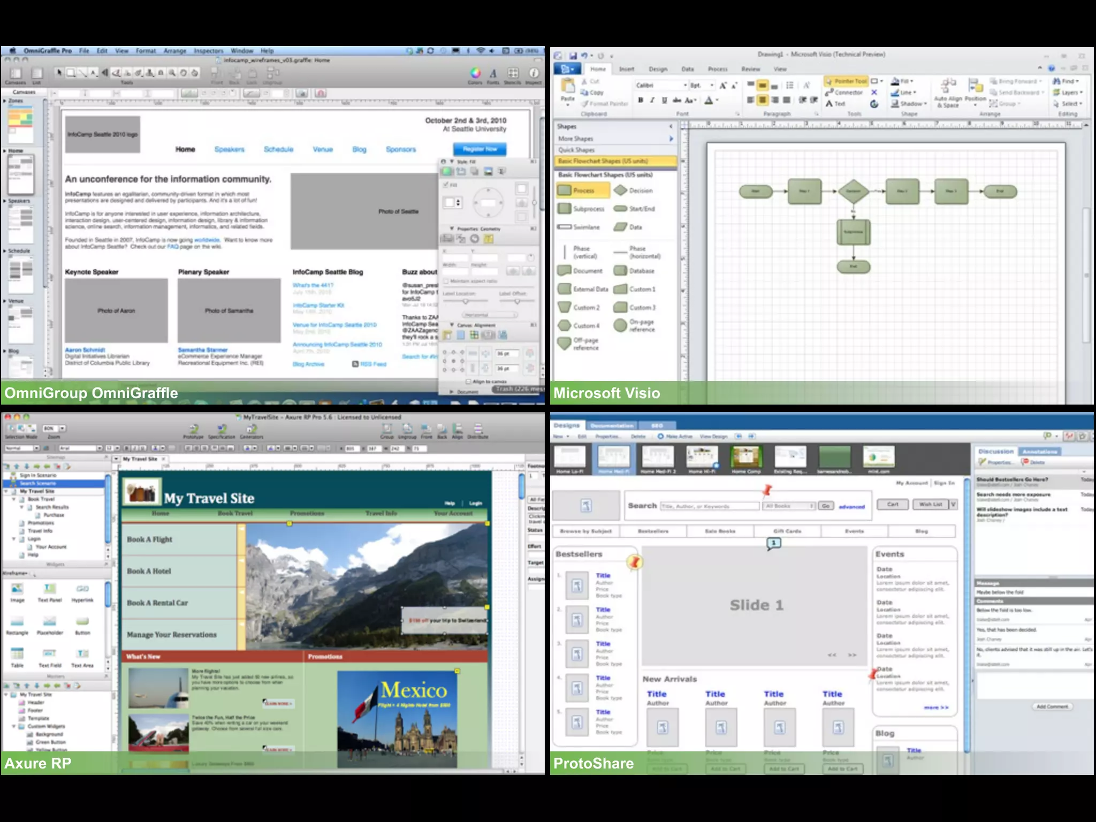Viewport: 1096px width, 822px height.
Task: Apply Italic in Visio Font group
Action: [x=652, y=100]
